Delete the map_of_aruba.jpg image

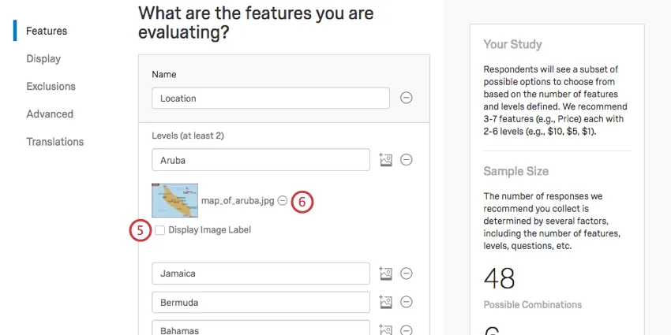(x=282, y=201)
